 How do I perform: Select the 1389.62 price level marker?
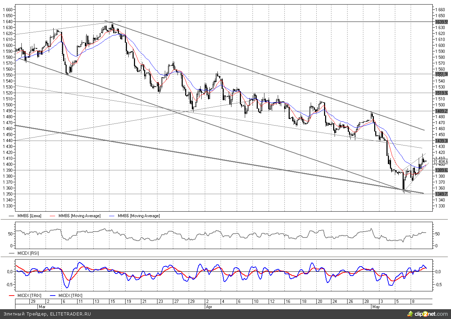click(442, 170)
